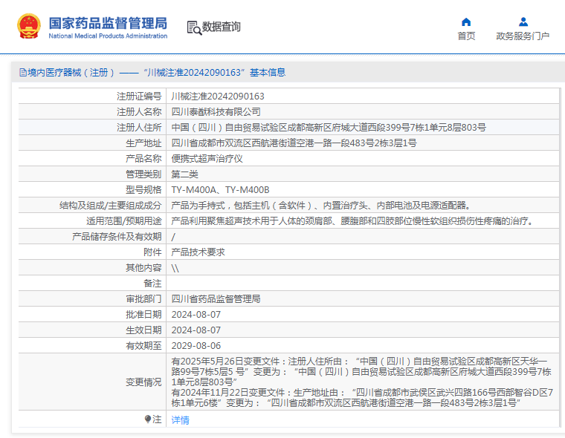Open the 政务服务门户 navigation link
Viewport: 565px width, 438px height.
pyautogui.click(x=523, y=36)
